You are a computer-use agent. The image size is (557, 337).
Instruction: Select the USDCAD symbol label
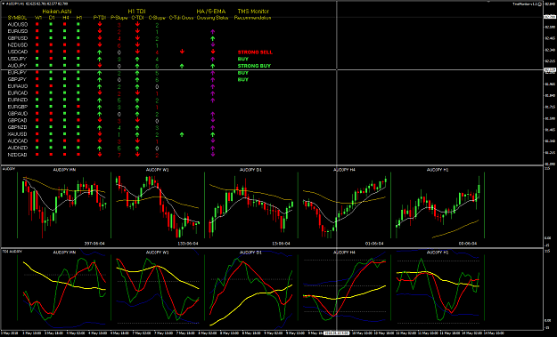coord(18,52)
